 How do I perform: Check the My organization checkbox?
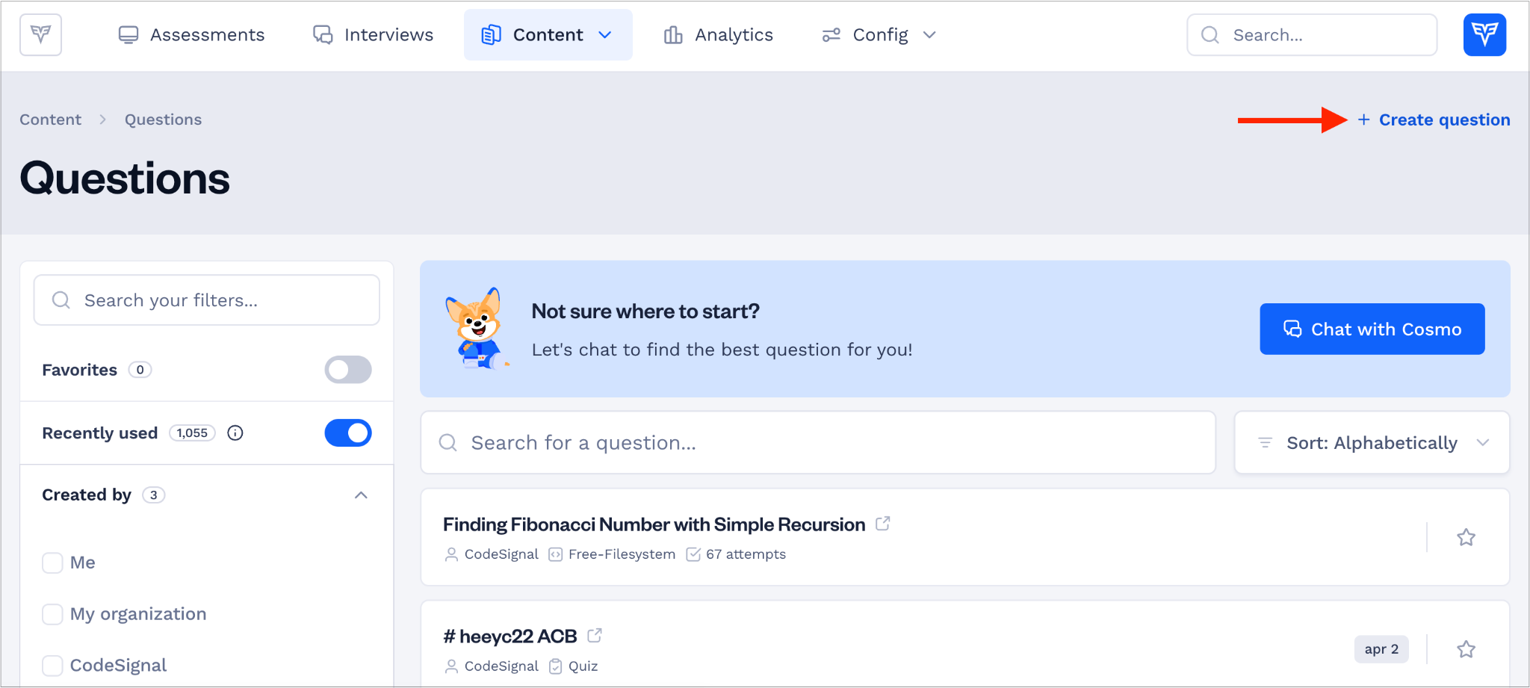click(52, 614)
